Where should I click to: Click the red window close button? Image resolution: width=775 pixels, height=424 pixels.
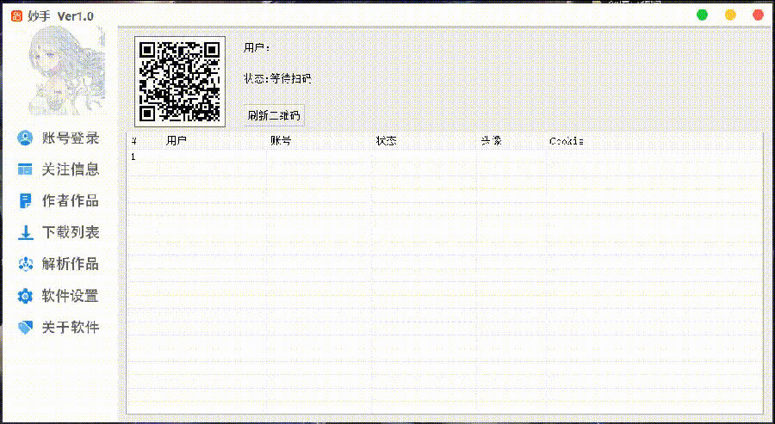(758, 15)
